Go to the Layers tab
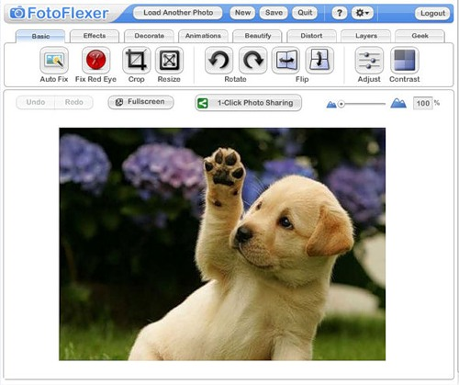Viewport: 459px width, 385px height. tap(366, 36)
